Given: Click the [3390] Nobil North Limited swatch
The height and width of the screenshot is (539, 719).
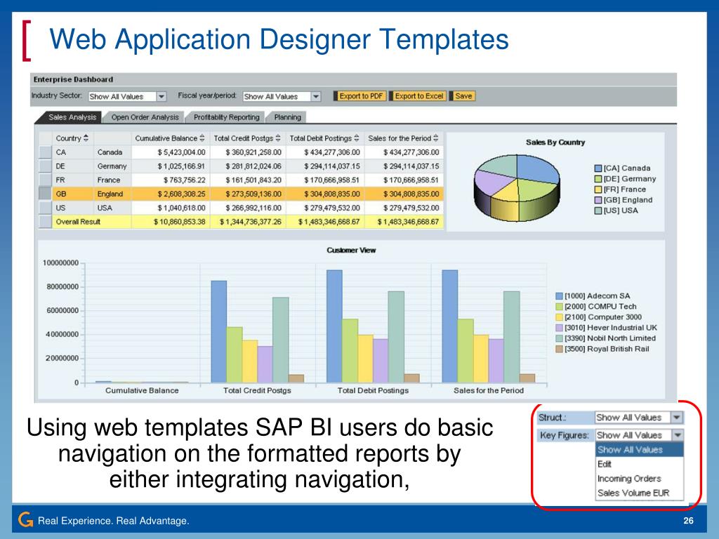Looking at the screenshot, I should (x=559, y=338).
